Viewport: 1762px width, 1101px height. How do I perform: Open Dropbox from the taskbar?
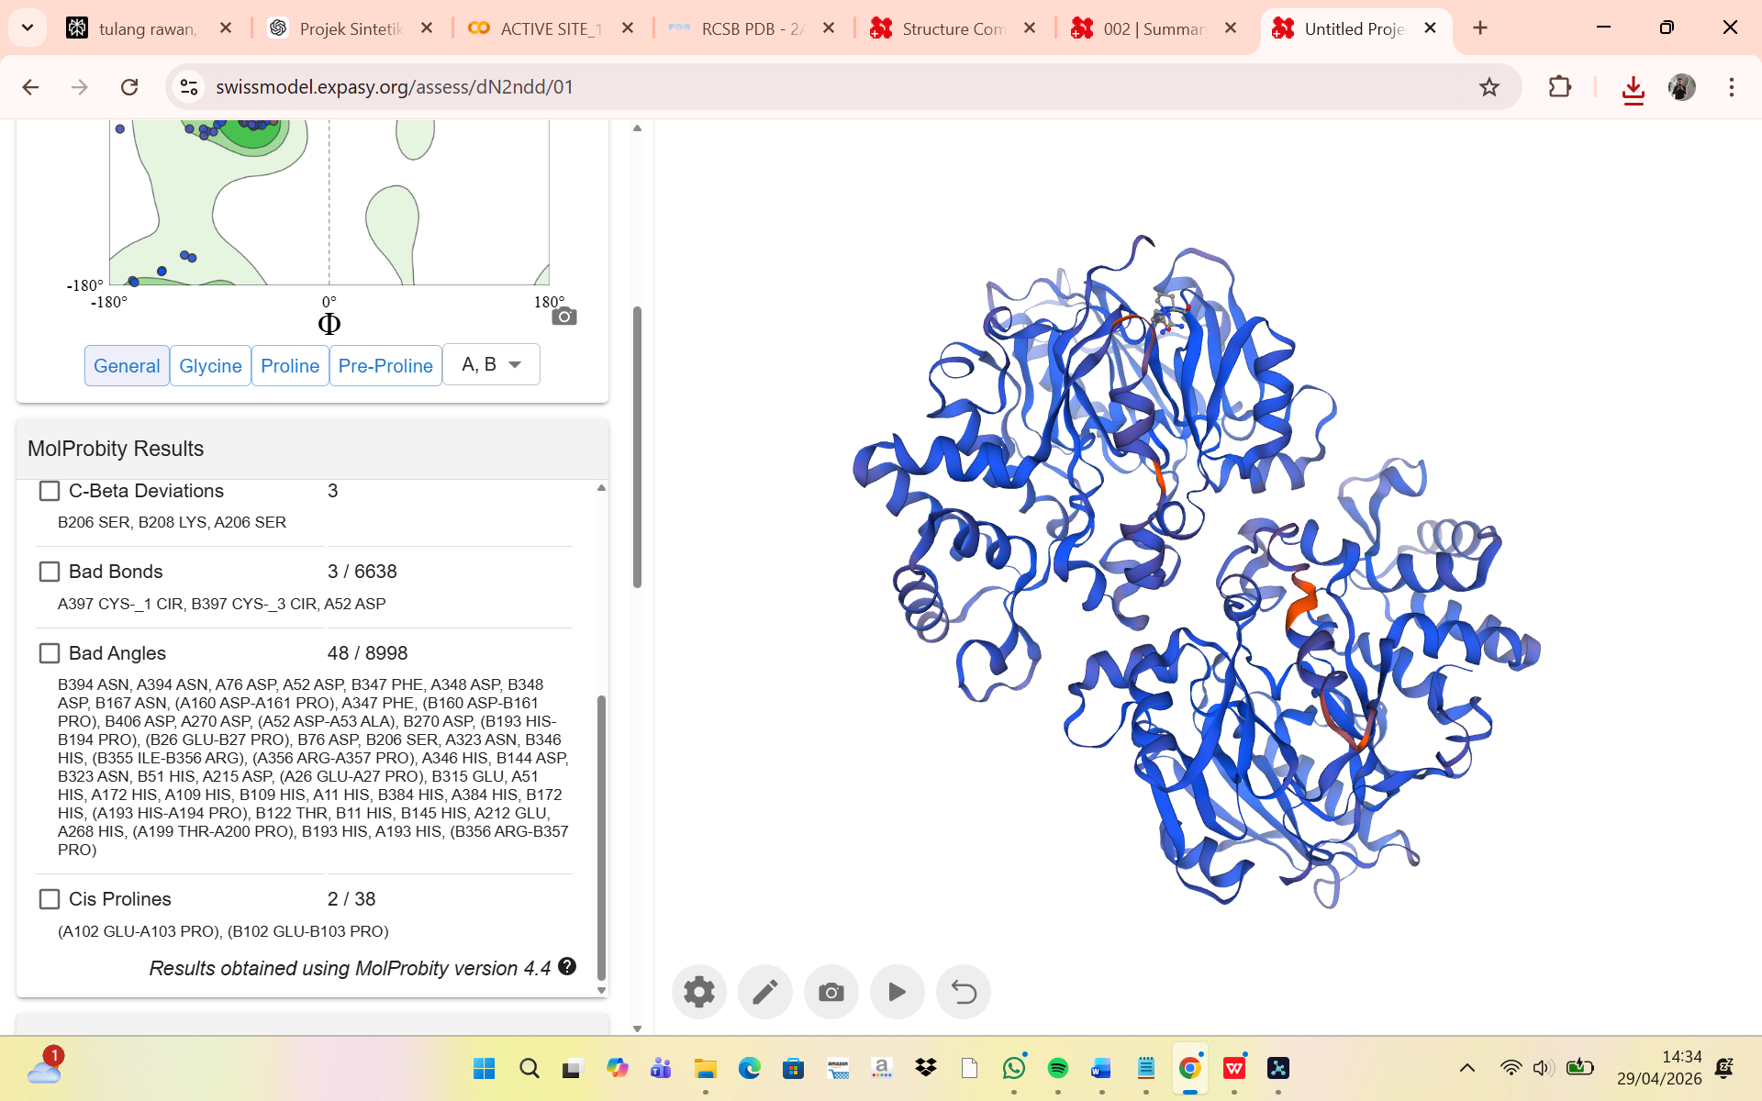(x=926, y=1068)
